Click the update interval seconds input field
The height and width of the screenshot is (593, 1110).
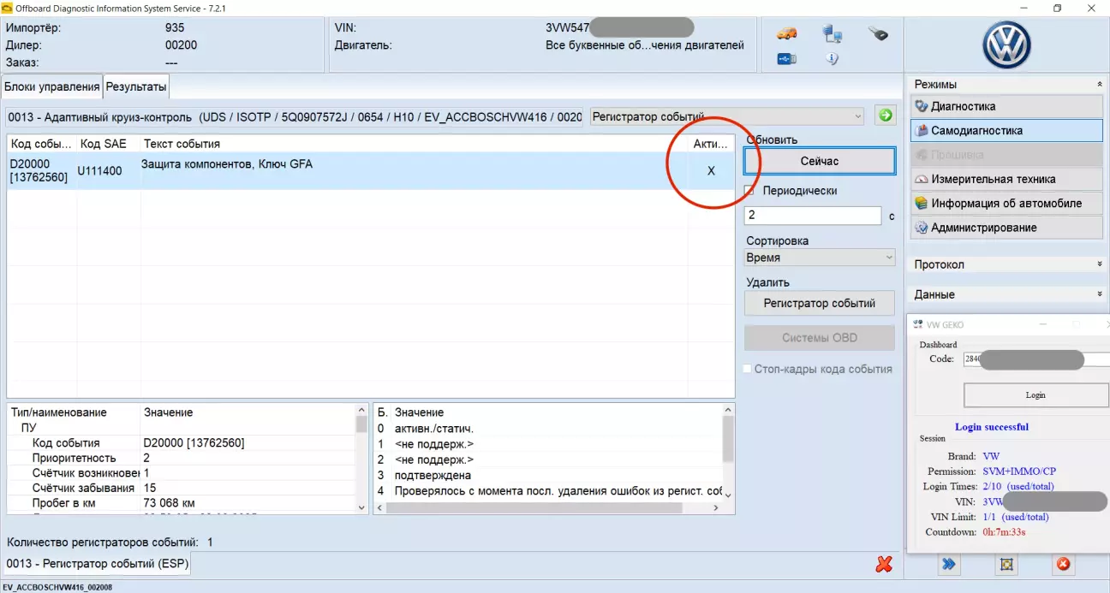point(812,216)
